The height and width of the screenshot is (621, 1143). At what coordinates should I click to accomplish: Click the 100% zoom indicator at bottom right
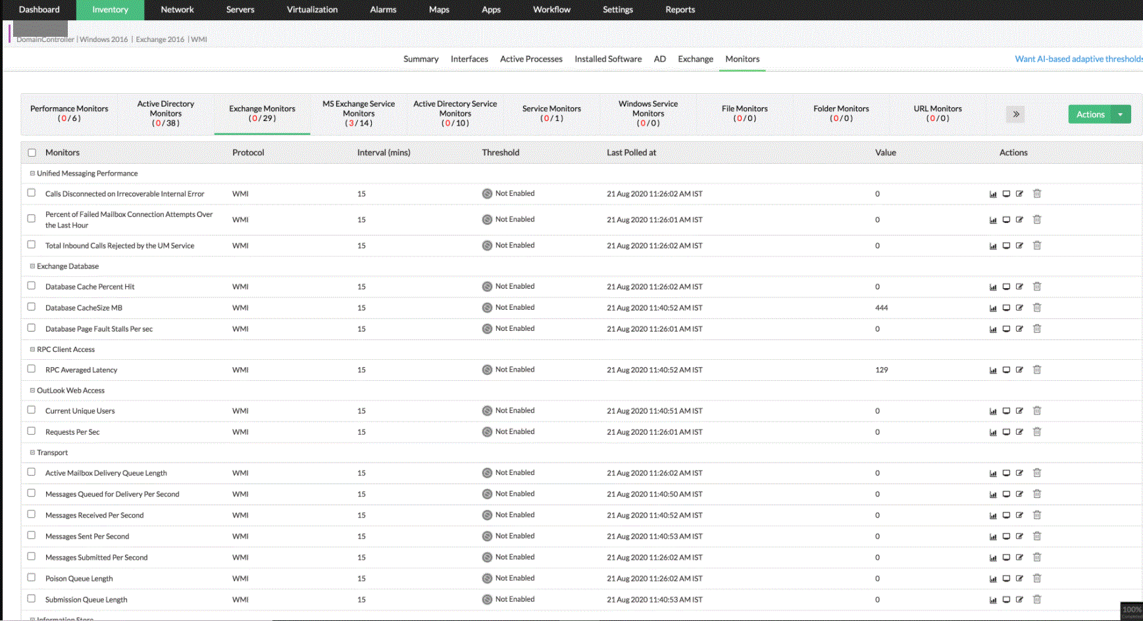point(1132,610)
